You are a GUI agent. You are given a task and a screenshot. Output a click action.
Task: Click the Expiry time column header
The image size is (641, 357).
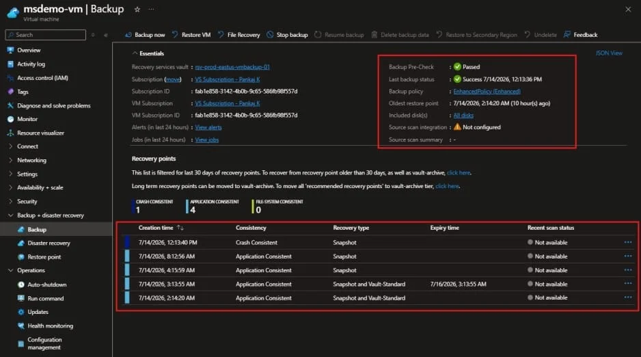pos(445,228)
